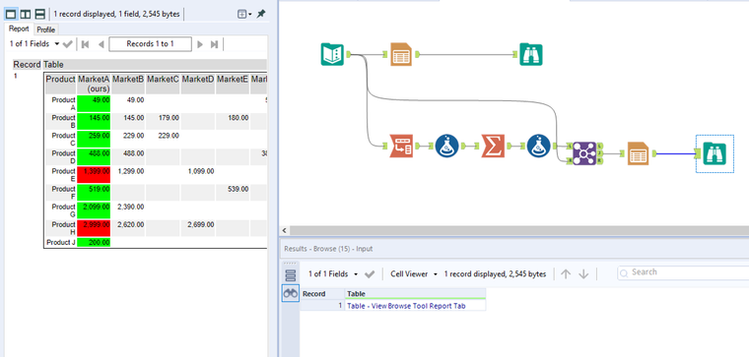Click the green 200.00 cell for Product J

pyautogui.click(x=94, y=242)
